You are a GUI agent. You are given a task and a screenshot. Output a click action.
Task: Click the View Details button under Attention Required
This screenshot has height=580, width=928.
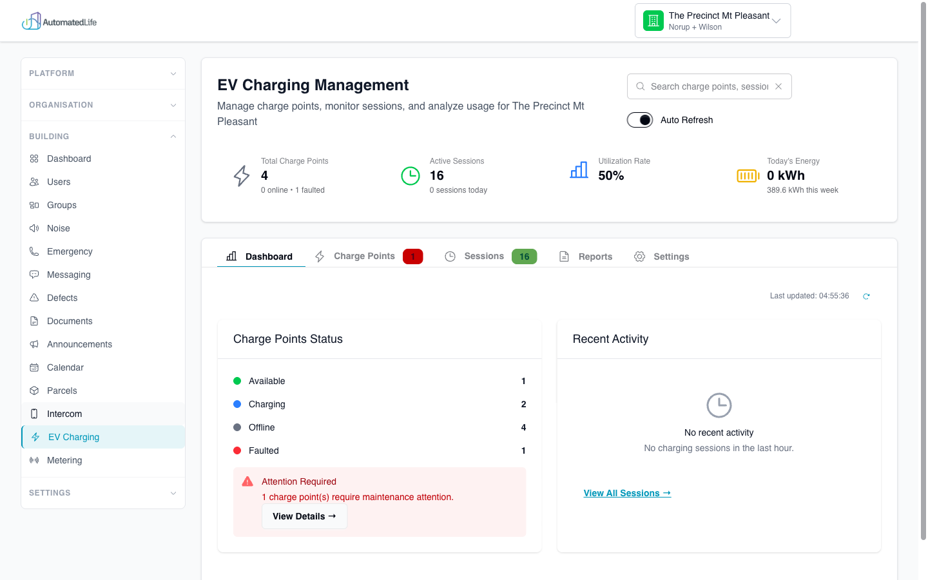click(304, 516)
